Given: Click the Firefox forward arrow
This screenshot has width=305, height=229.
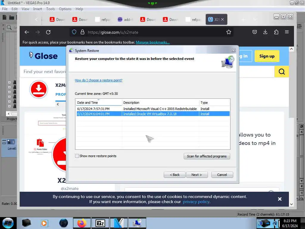Looking at the screenshot, I should coord(38,32).
